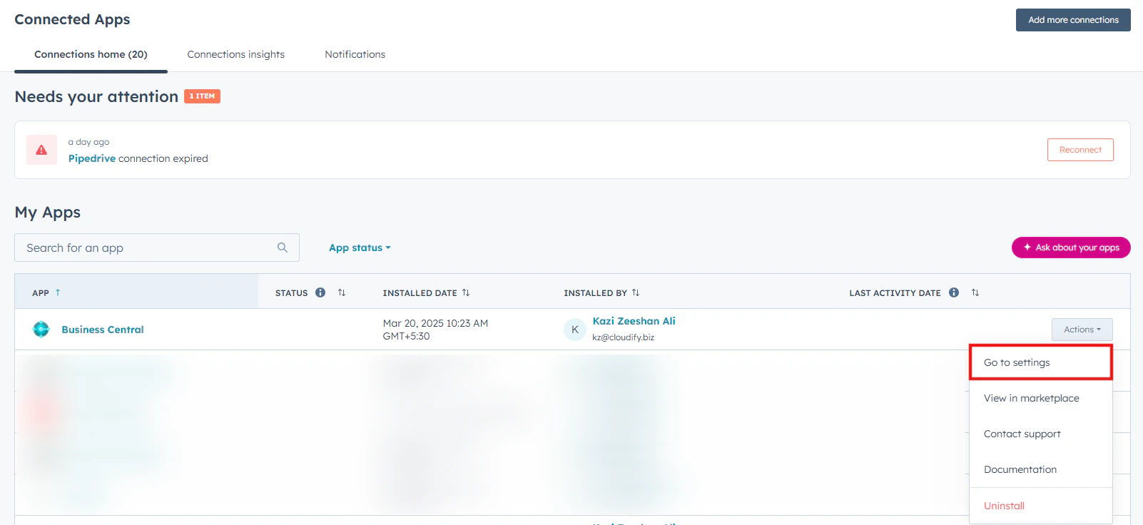Open the Pipedrive link
This screenshot has width=1143, height=525.
[92, 158]
